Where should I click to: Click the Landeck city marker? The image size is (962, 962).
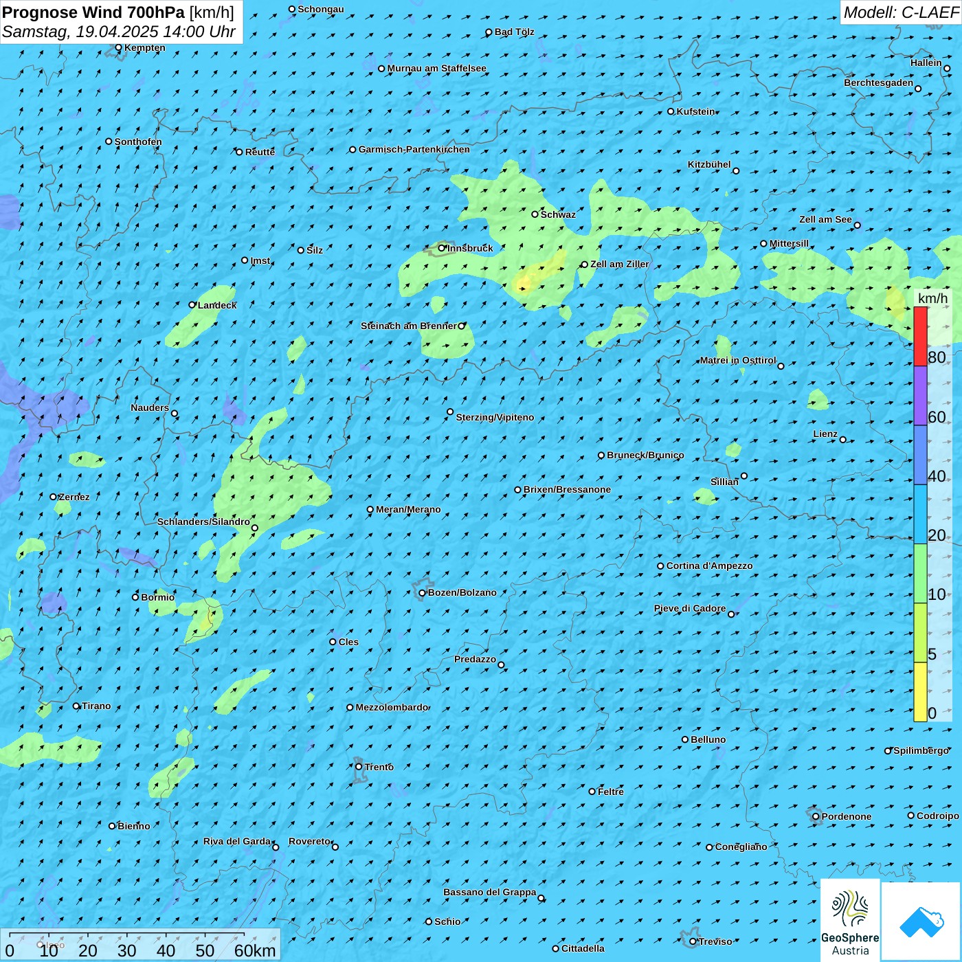(x=192, y=305)
